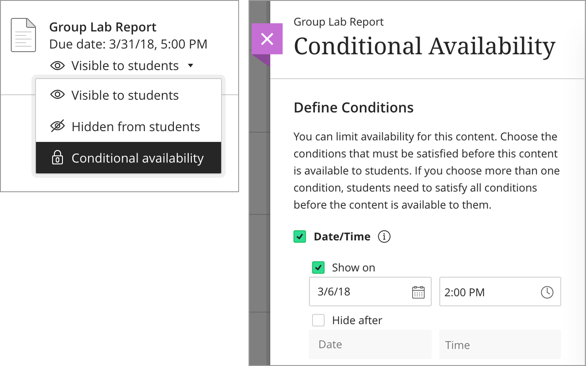Select Visible to students menu option
586x366 pixels.
point(129,95)
